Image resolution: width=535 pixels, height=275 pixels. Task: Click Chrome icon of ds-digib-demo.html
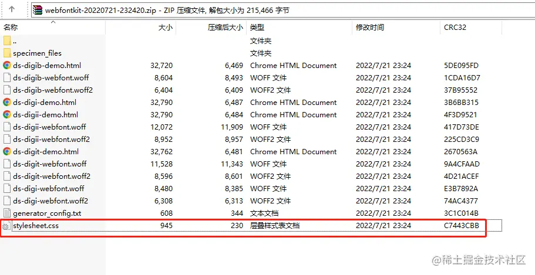[x=7, y=65]
